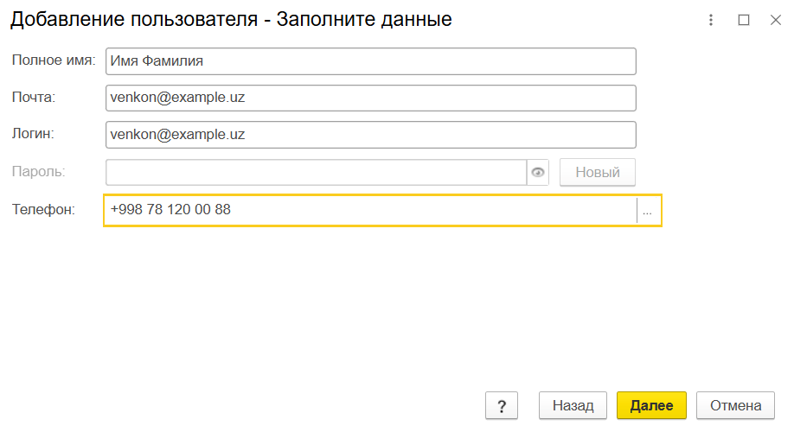Toggle password visibility with the eye icon

pyautogui.click(x=538, y=173)
